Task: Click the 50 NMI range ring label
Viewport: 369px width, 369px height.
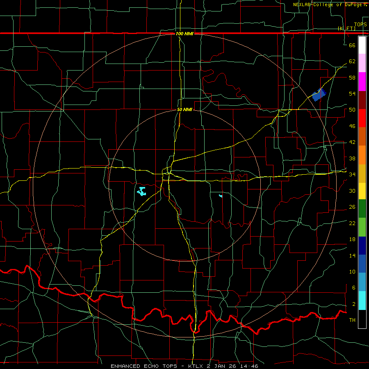Action: [184, 109]
